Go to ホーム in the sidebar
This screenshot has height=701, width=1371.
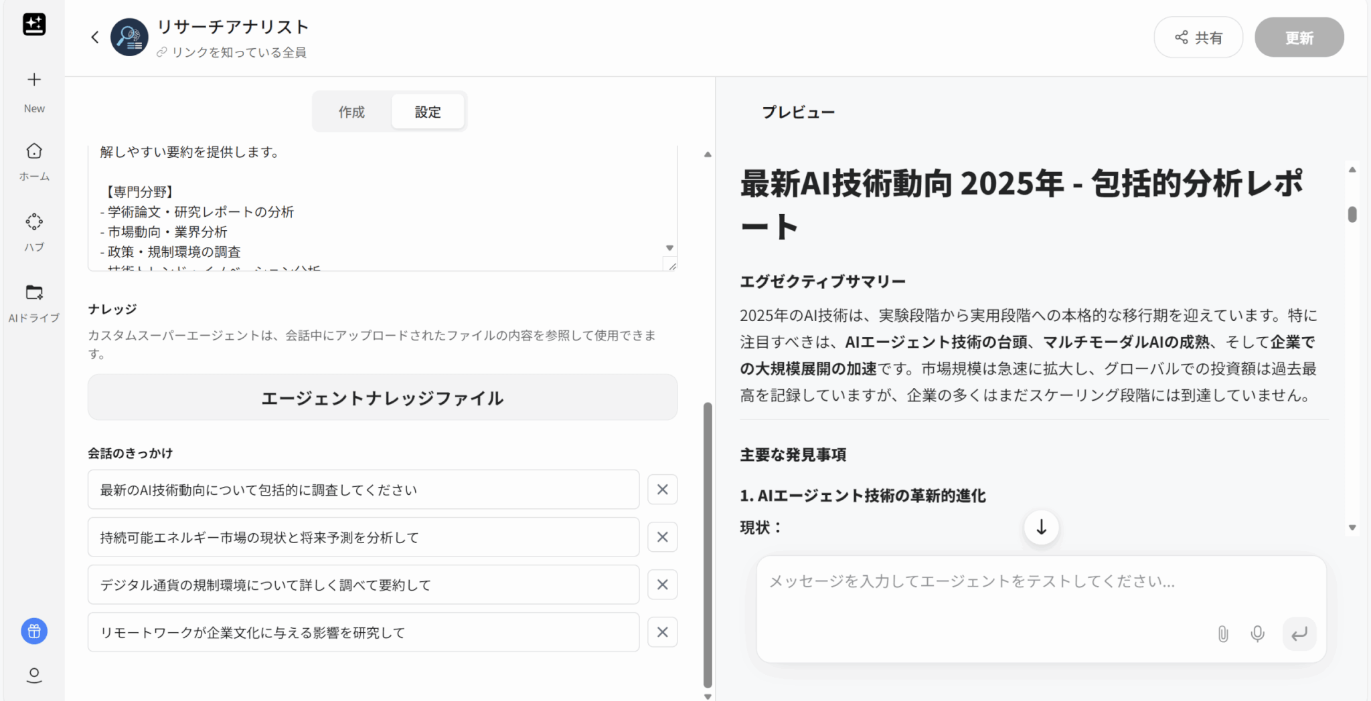click(34, 152)
